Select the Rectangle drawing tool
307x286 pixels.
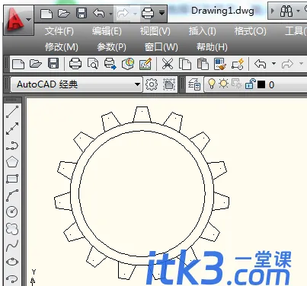pyautogui.click(x=12, y=179)
